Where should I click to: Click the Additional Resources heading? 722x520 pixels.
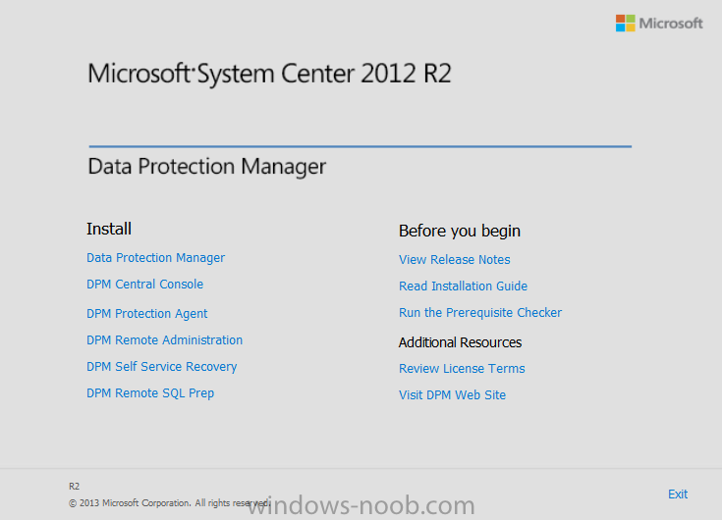click(x=460, y=342)
